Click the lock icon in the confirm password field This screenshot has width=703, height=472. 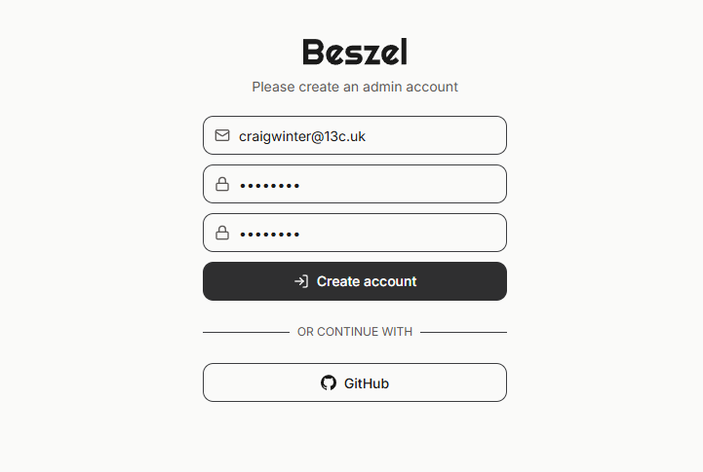222,233
